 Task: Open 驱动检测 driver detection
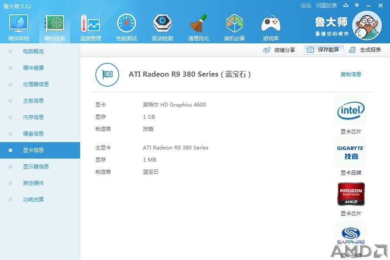point(162,23)
